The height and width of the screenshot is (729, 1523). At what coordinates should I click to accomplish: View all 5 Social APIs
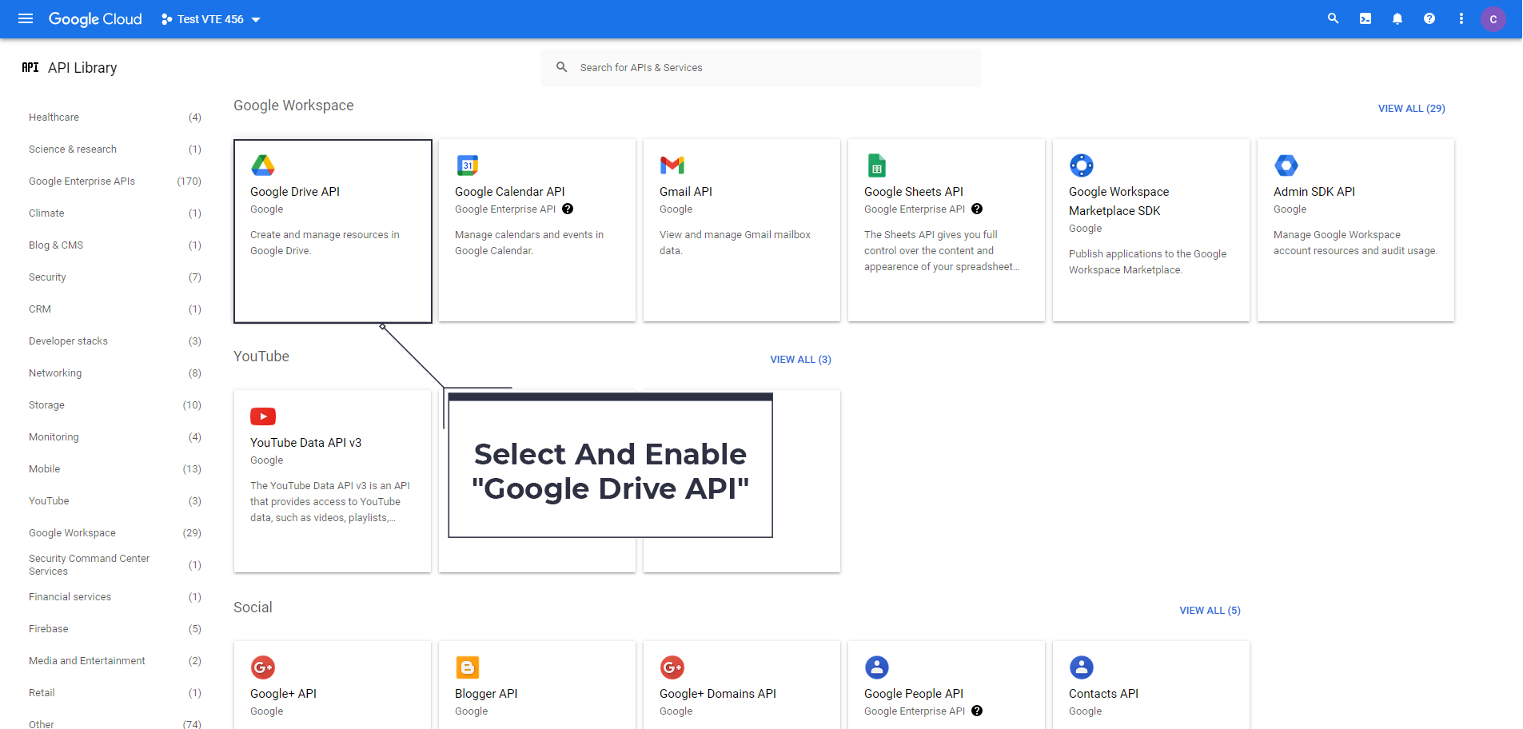click(x=1210, y=611)
